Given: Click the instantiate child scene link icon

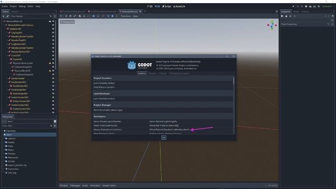Looking at the screenshot, I should (x=7, y=16).
